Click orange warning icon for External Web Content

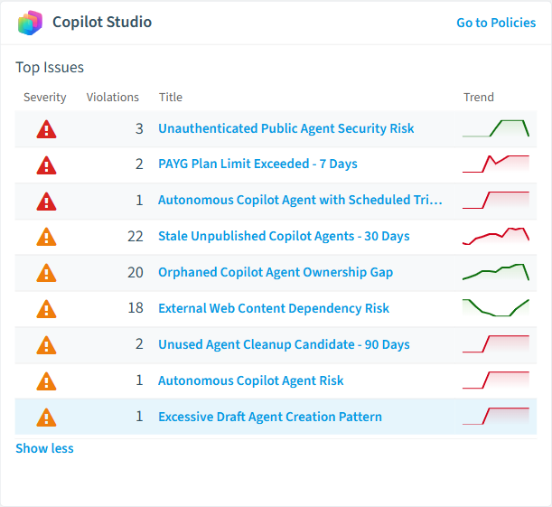pos(46,309)
